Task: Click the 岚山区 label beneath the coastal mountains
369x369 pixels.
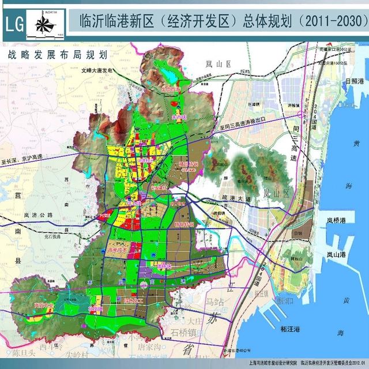Action: [276, 194]
